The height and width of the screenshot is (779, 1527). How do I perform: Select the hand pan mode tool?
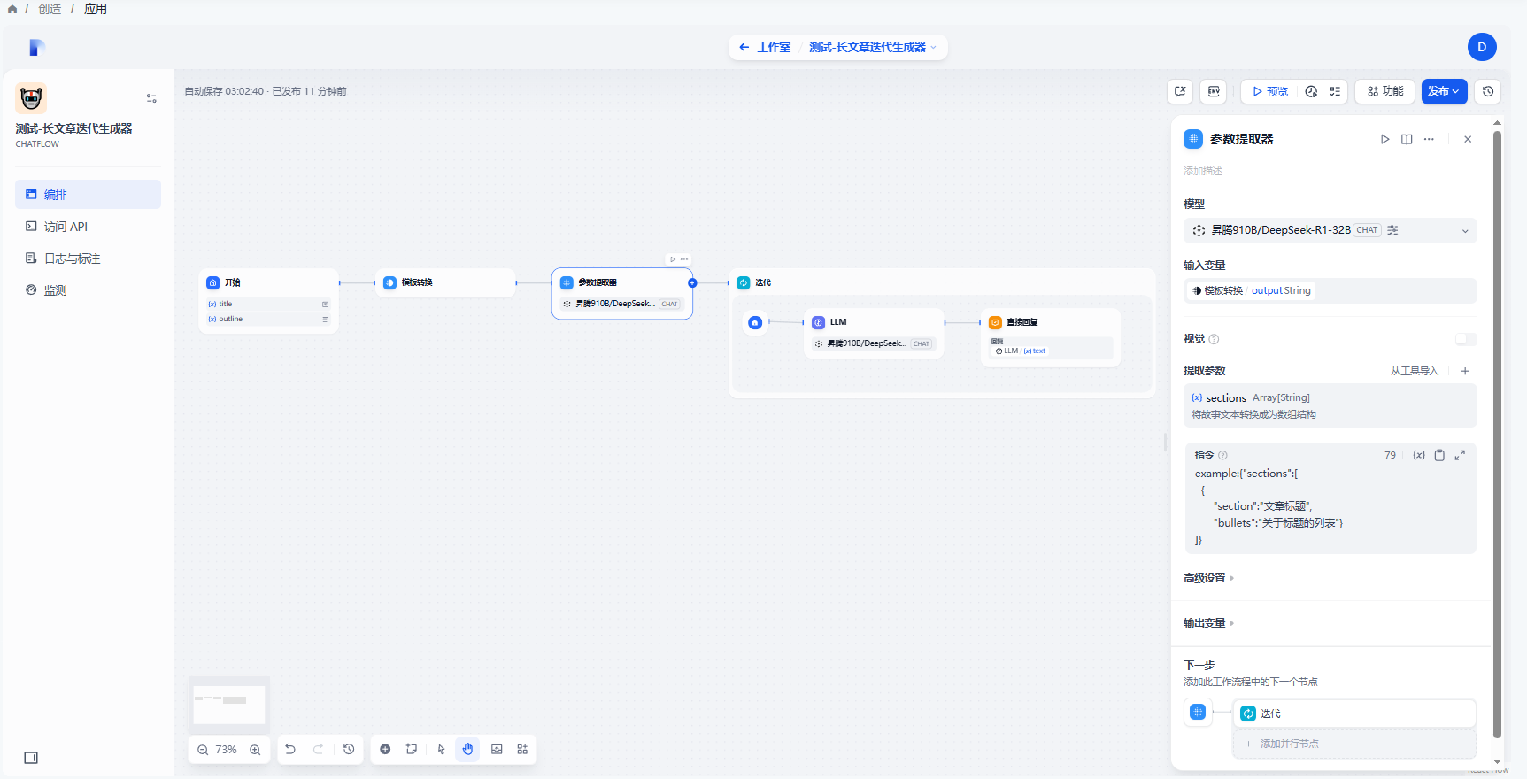click(x=467, y=749)
